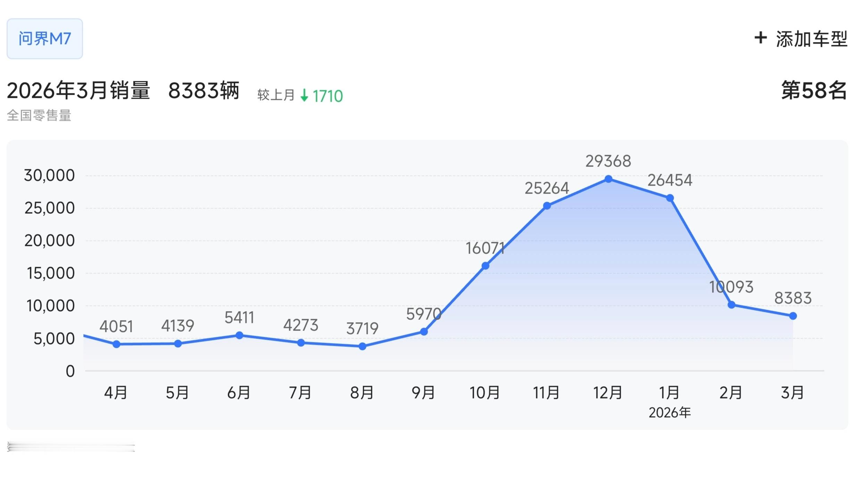Select the data point labeled 4139
858x482 pixels.
tap(178, 343)
